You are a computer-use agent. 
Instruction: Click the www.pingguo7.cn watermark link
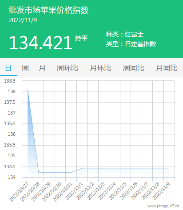[163, 206]
